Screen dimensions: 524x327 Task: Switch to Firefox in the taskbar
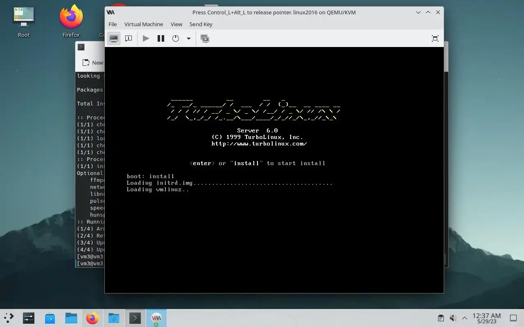pyautogui.click(x=93, y=318)
